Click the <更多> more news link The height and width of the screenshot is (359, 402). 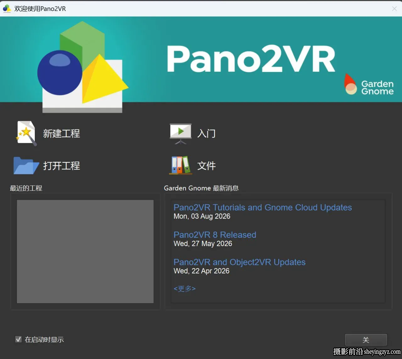coord(185,288)
